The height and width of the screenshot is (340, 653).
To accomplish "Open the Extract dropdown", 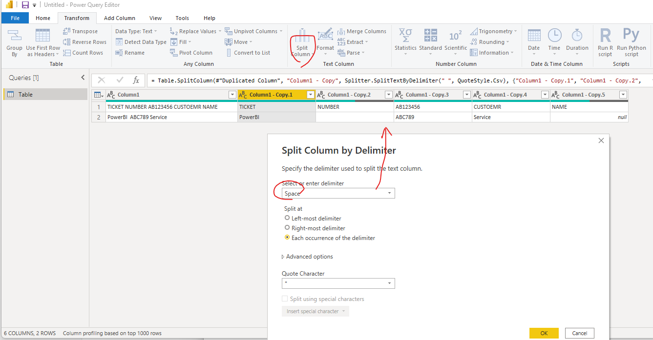I will click(x=352, y=42).
